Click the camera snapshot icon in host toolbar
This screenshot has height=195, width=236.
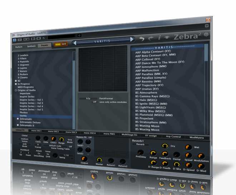click(x=39, y=39)
